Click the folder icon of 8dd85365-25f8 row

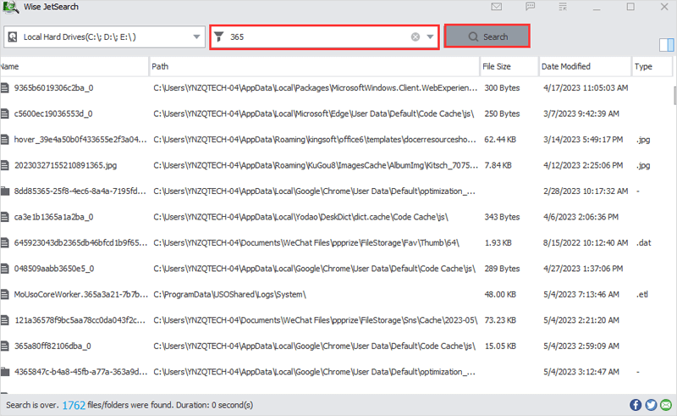coord(5,191)
